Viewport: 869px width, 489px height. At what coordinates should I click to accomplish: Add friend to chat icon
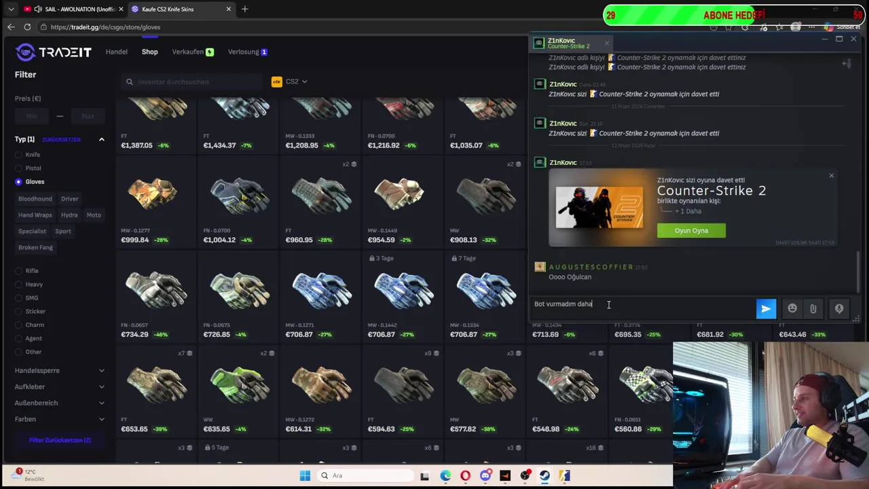click(846, 63)
